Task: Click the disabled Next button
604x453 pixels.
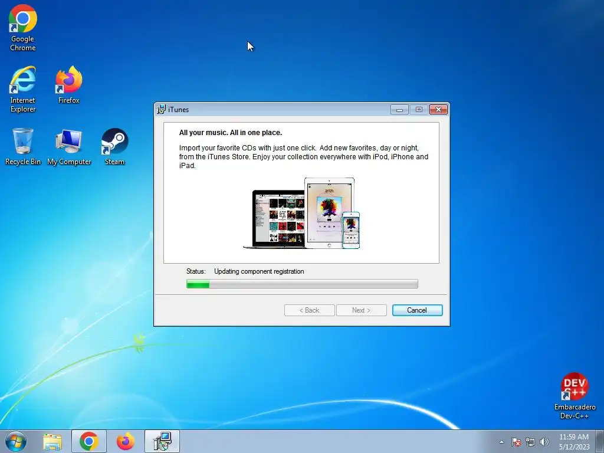Action: [362, 310]
